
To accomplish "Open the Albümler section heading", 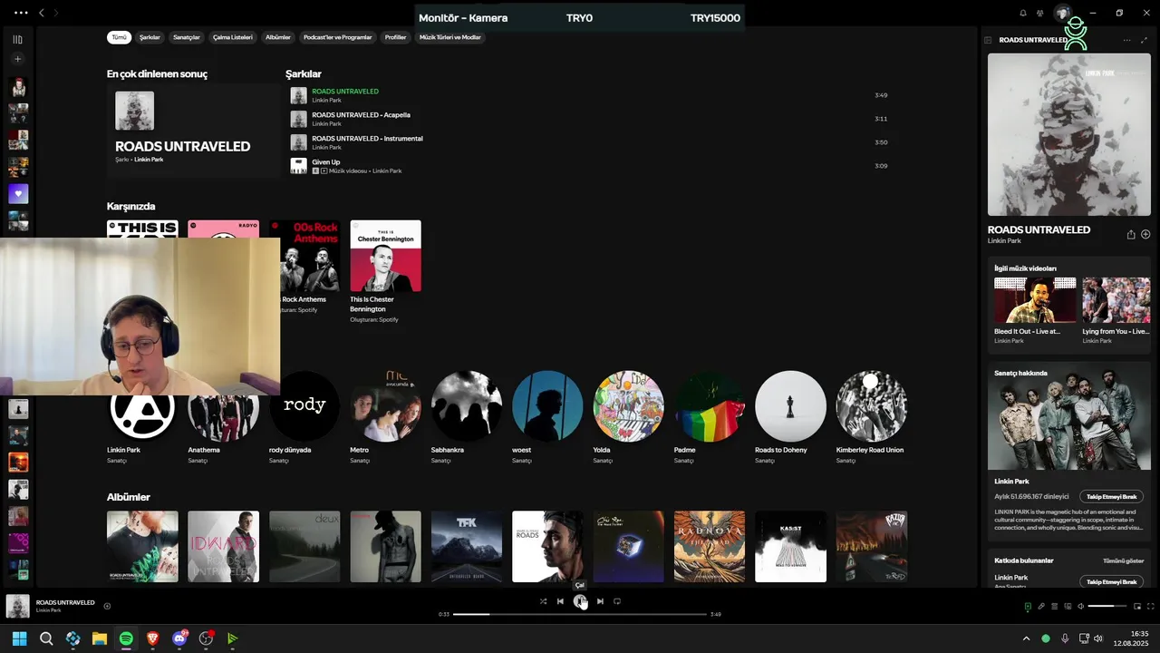I will coord(129,497).
